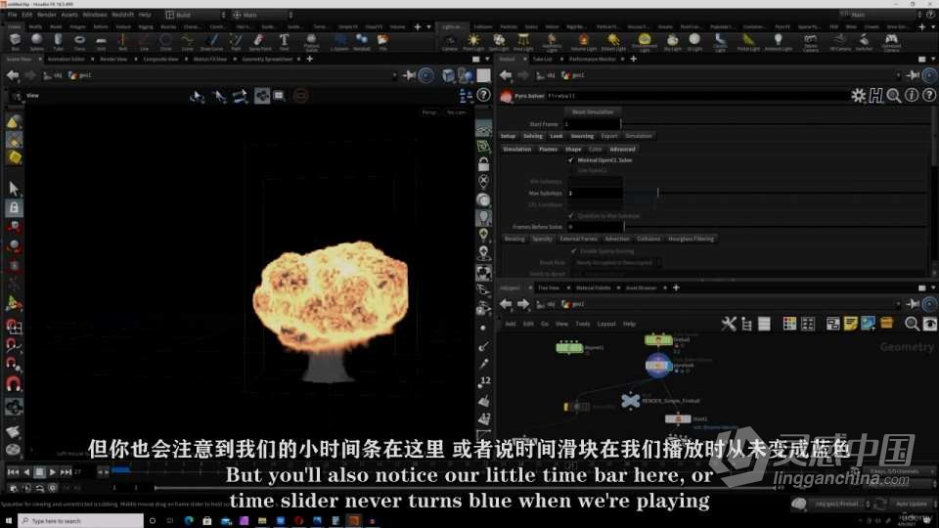Click the Point Light shelf tool
This screenshot has width=939, height=528.
(473, 41)
